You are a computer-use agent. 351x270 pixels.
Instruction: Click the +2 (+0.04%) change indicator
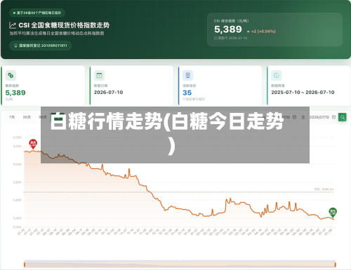261,32
